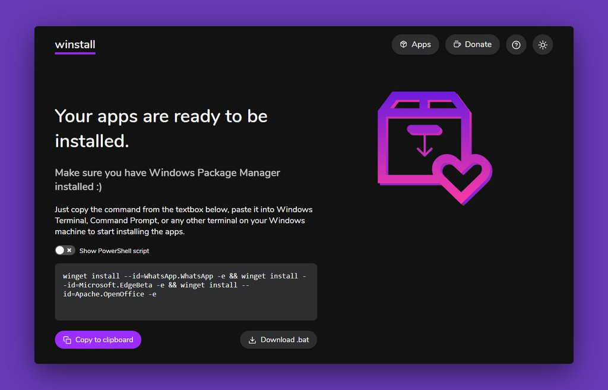608x390 pixels.
Task: Click the package icon on the Apps button
Action: point(404,44)
